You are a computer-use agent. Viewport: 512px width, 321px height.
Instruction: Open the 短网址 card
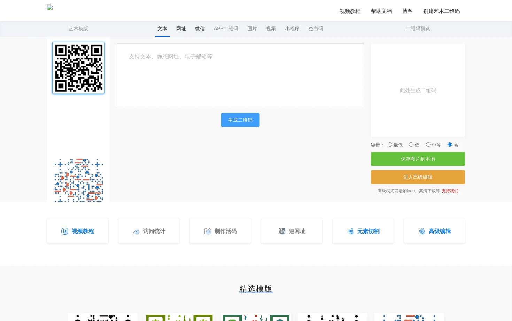[x=292, y=231]
